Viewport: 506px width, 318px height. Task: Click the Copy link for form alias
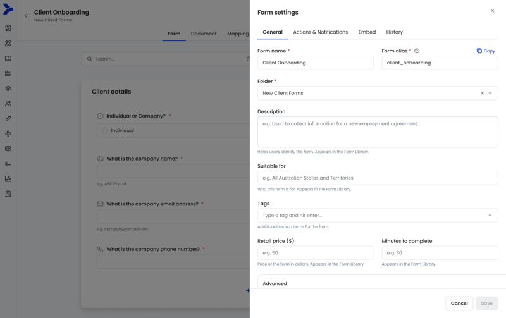pos(486,51)
